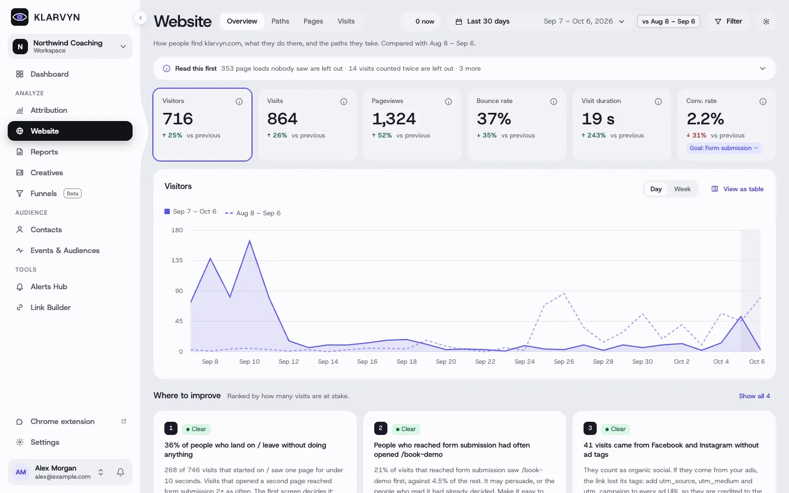Screen dimensions: 789x493
Task: Click the Visit duration info icon
Action: [x=658, y=101]
